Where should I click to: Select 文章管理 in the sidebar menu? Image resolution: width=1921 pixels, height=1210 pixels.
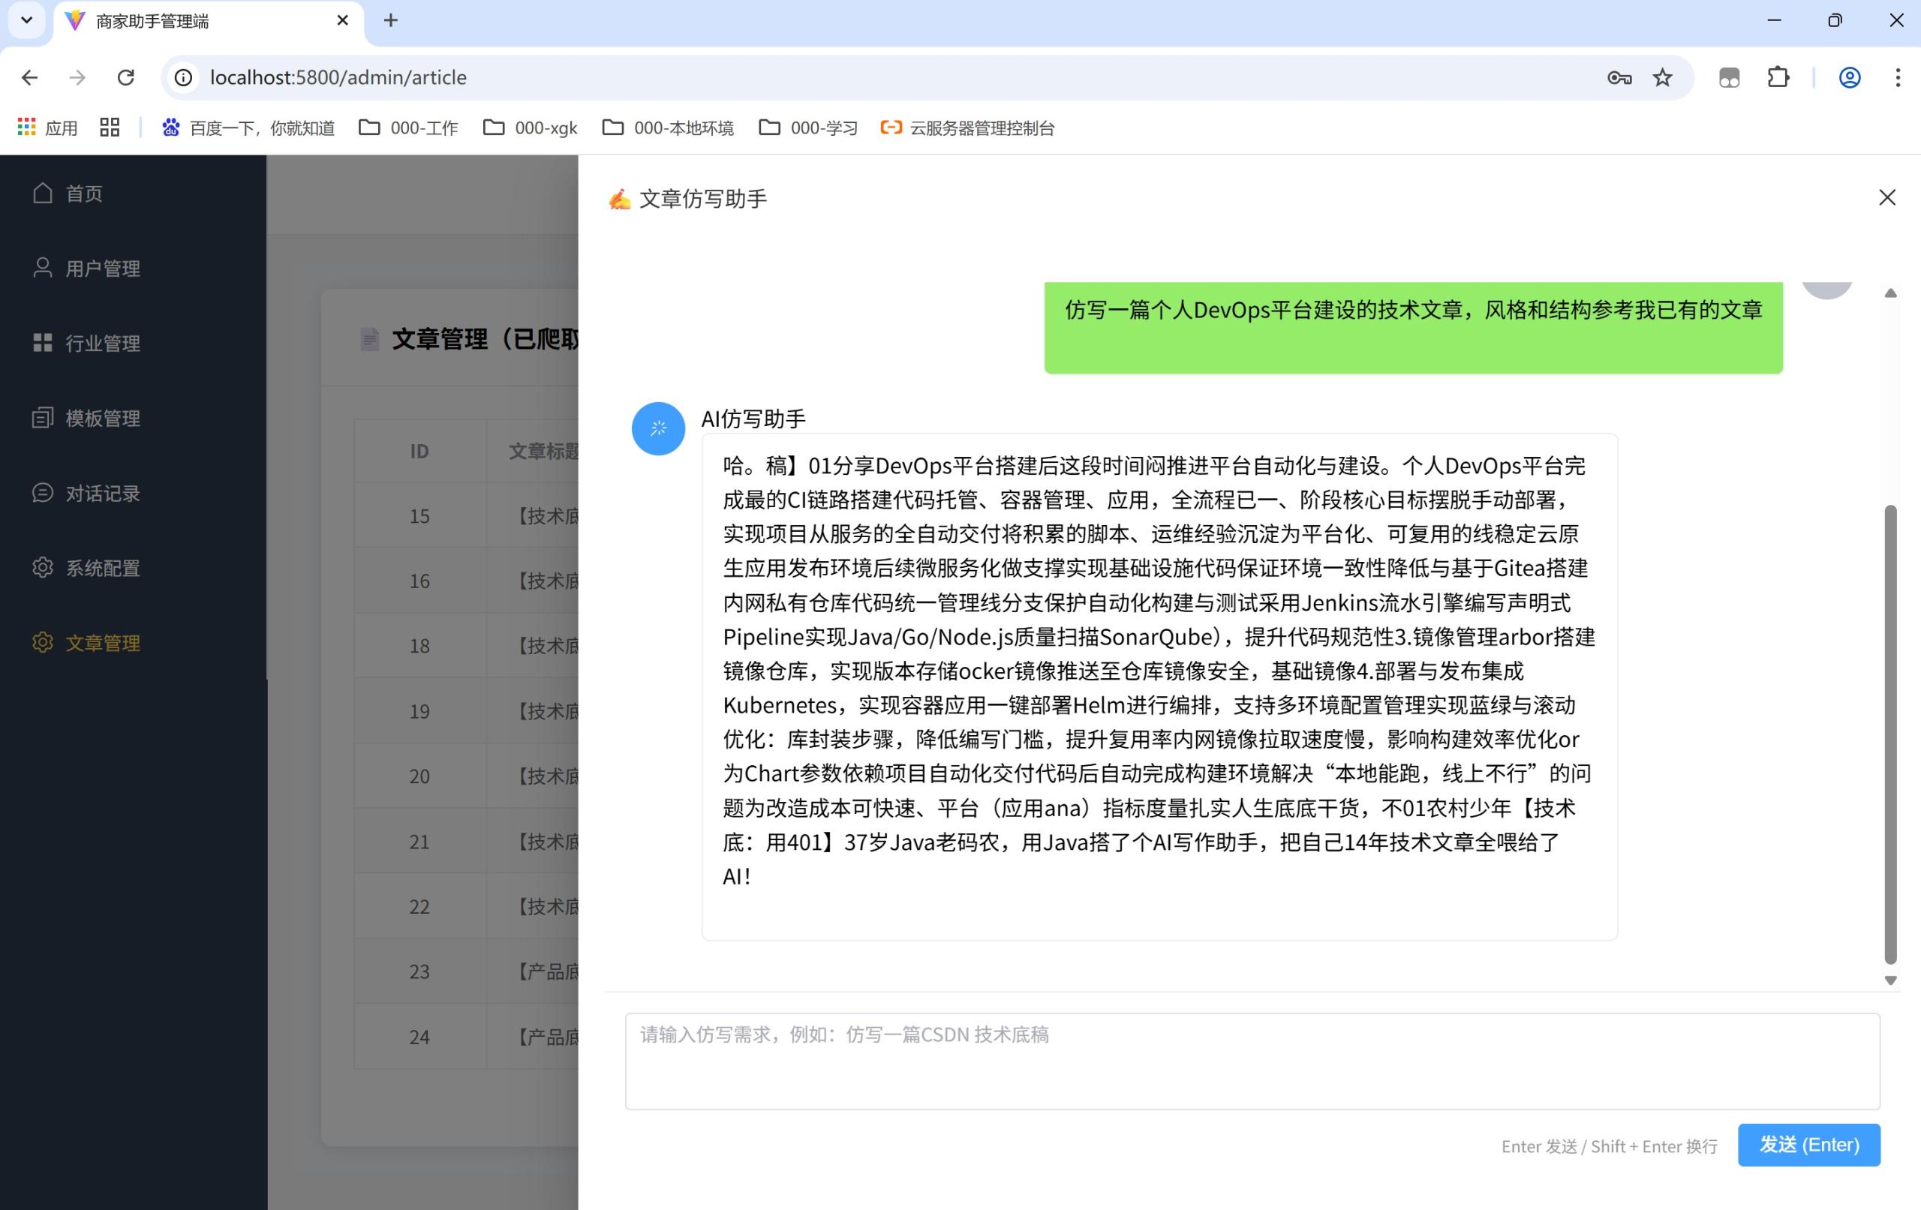103,643
